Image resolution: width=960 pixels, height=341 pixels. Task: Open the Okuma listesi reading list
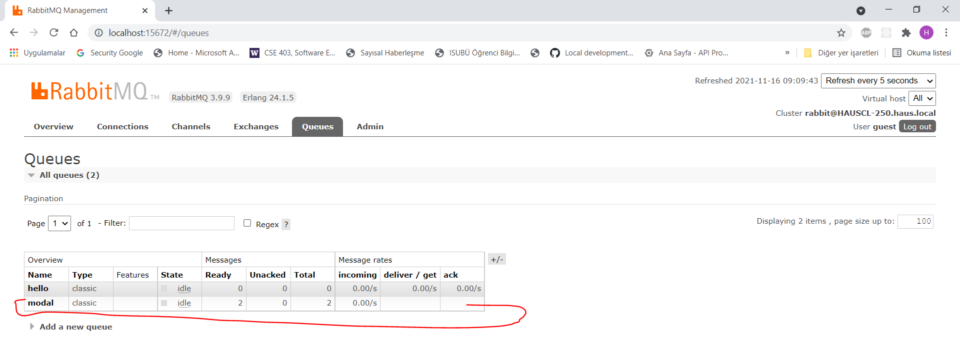click(x=921, y=53)
